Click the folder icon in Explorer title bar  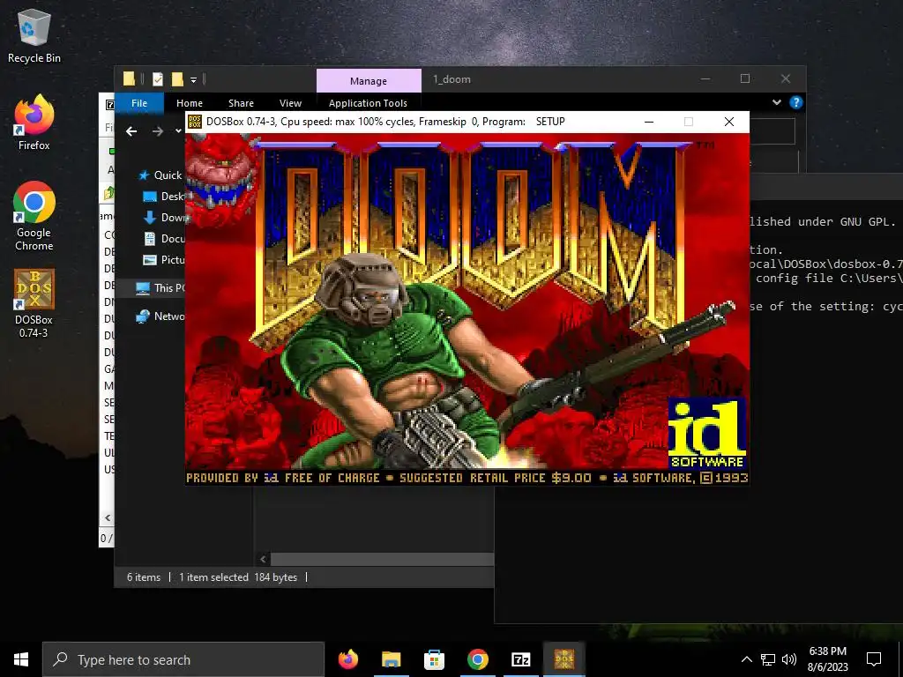[x=129, y=78]
